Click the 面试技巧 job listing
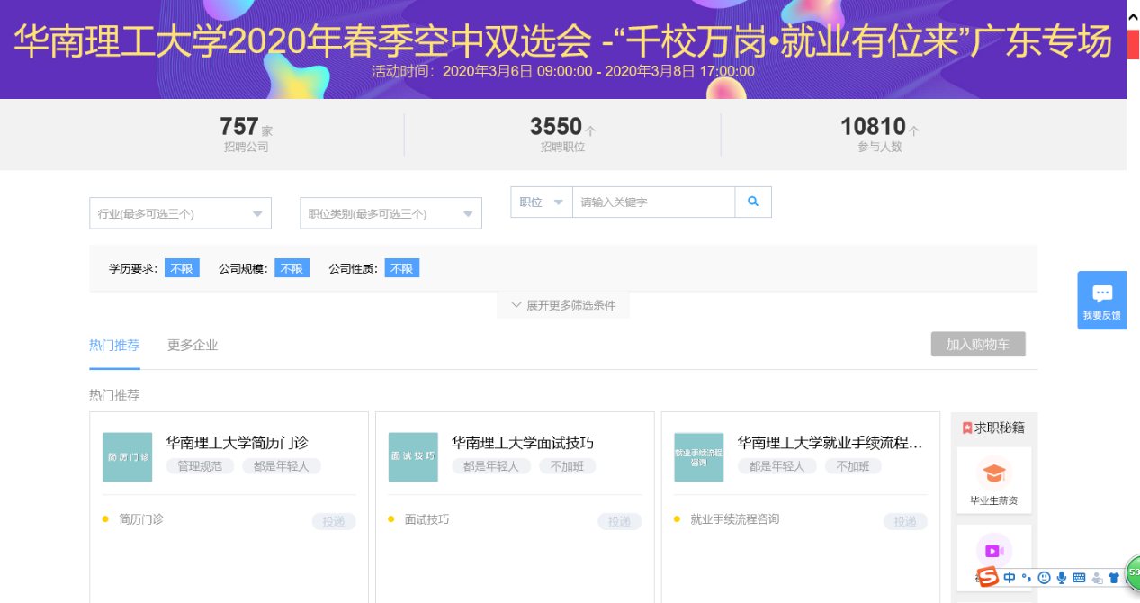This screenshot has height=603, width=1140. pos(426,519)
